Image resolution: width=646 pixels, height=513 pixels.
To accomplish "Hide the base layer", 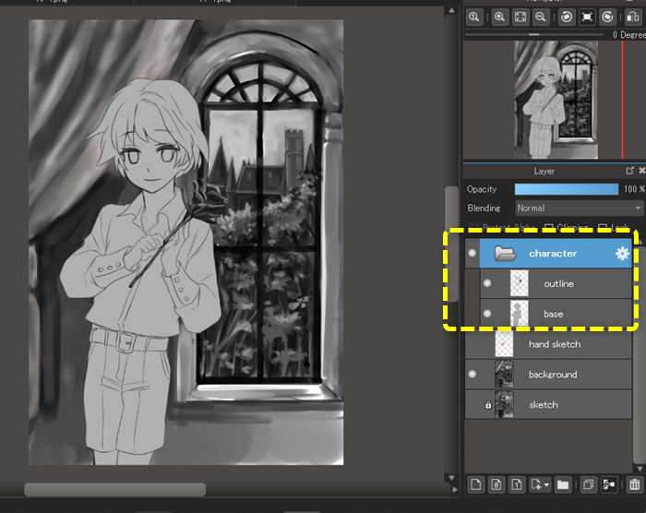I will 487,314.
